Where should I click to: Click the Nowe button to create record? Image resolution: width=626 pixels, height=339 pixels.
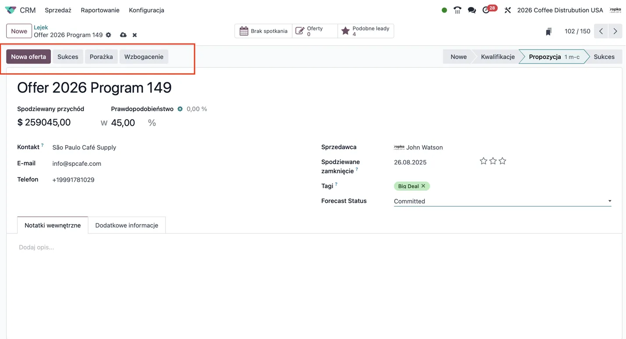pyautogui.click(x=19, y=31)
